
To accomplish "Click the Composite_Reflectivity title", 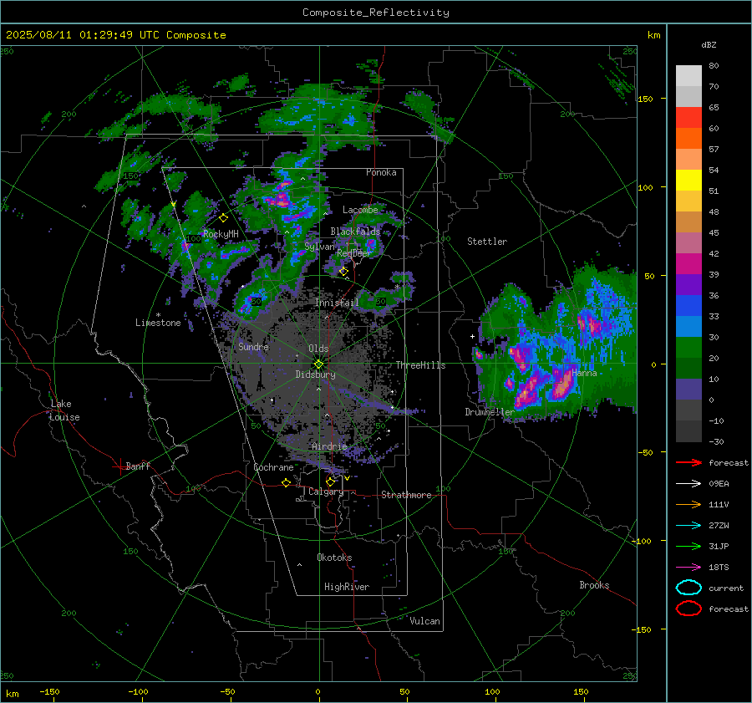I will click(376, 13).
